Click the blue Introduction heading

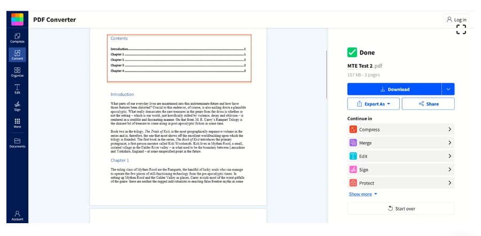122,95
